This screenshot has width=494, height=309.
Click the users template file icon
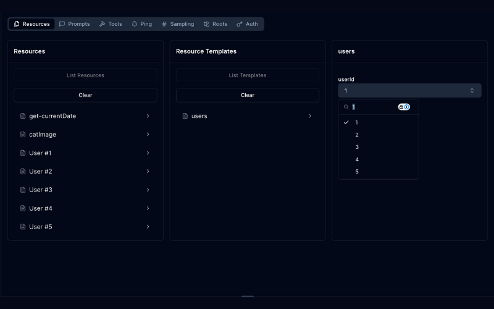[x=185, y=116]
